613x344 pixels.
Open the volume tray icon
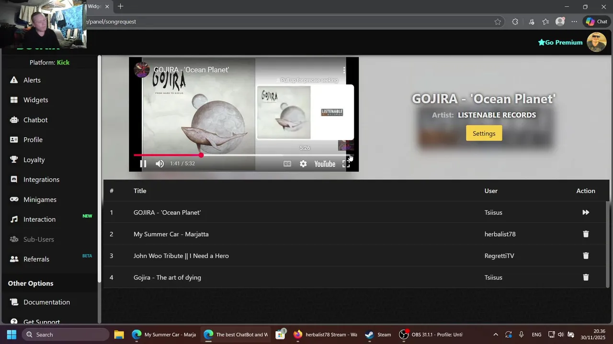[561, 334]
